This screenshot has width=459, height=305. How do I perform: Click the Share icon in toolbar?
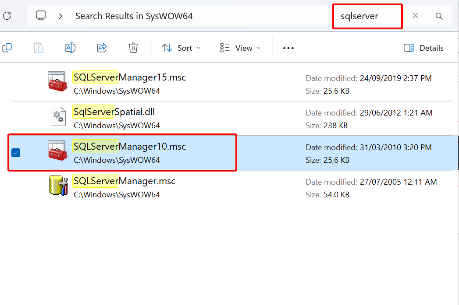click(x=102, y=48)
